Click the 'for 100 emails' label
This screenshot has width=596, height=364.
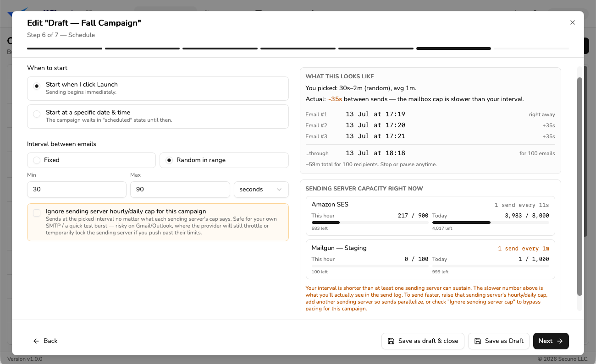pyautogui.click(x=537, y=153)
